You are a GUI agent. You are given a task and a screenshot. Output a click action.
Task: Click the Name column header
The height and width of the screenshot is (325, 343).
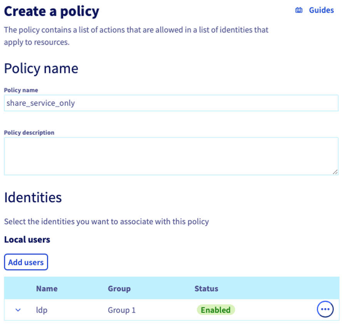point(47,288)
